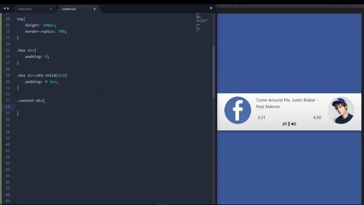Click the 'img{' selector on line 20

pos(20,19)
